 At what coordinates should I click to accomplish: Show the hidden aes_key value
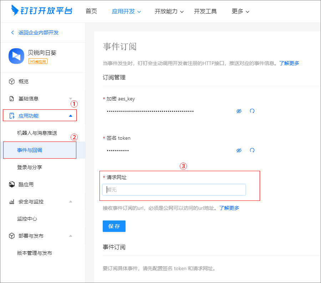(239, 111)
